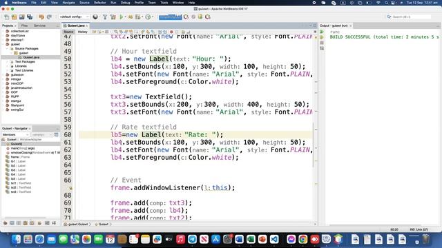Open the Calendar app in the Dock
Screen dimensions: 442x248
(110, 239)
